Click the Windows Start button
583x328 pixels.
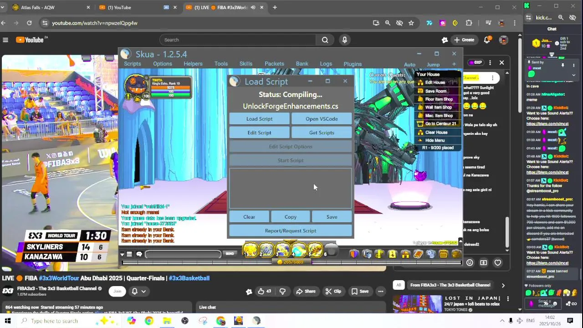tap(8, 321)
